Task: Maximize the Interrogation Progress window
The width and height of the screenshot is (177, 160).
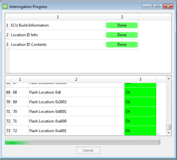Action: point(158,7)
